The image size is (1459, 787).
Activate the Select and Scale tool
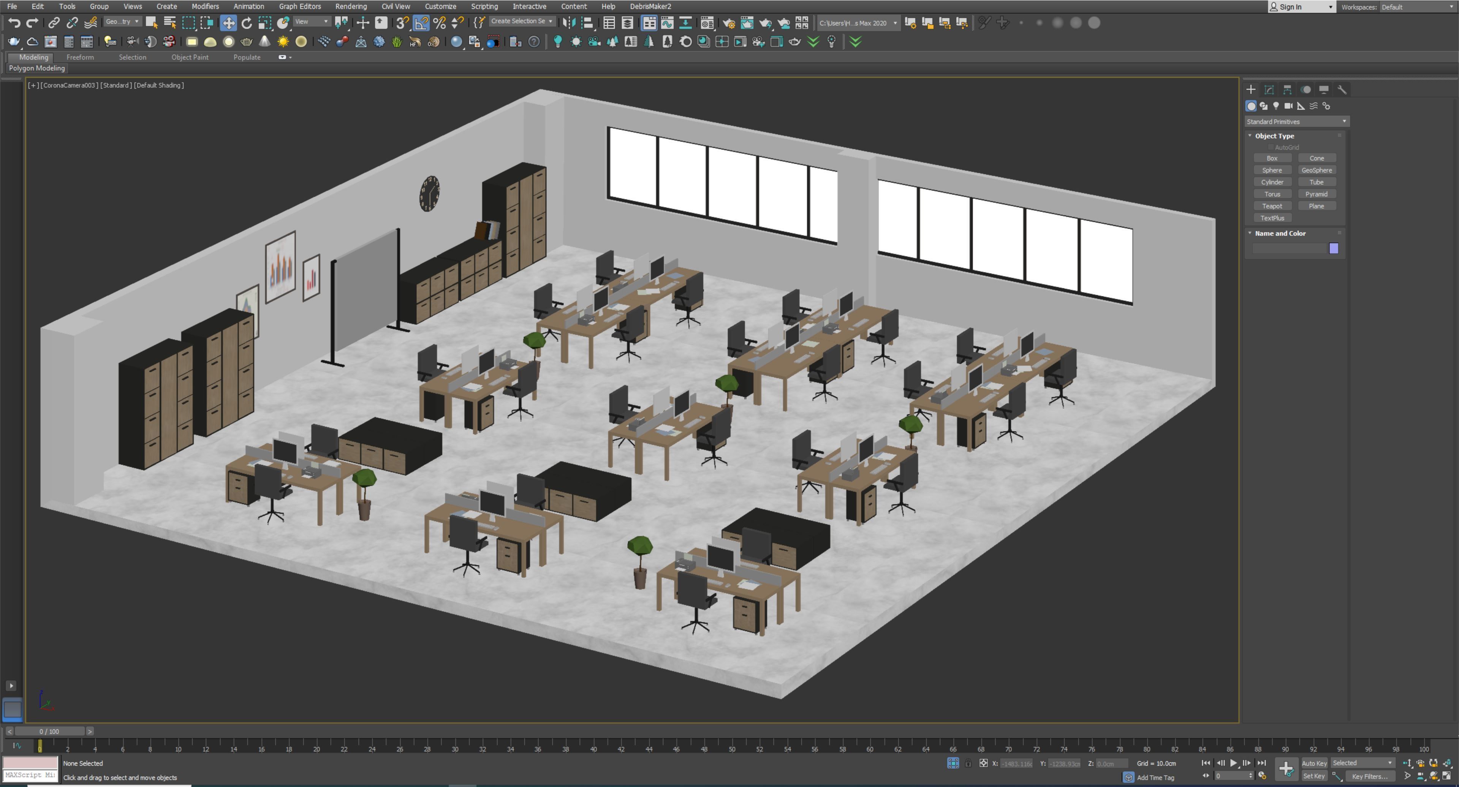tap(265, 23)
